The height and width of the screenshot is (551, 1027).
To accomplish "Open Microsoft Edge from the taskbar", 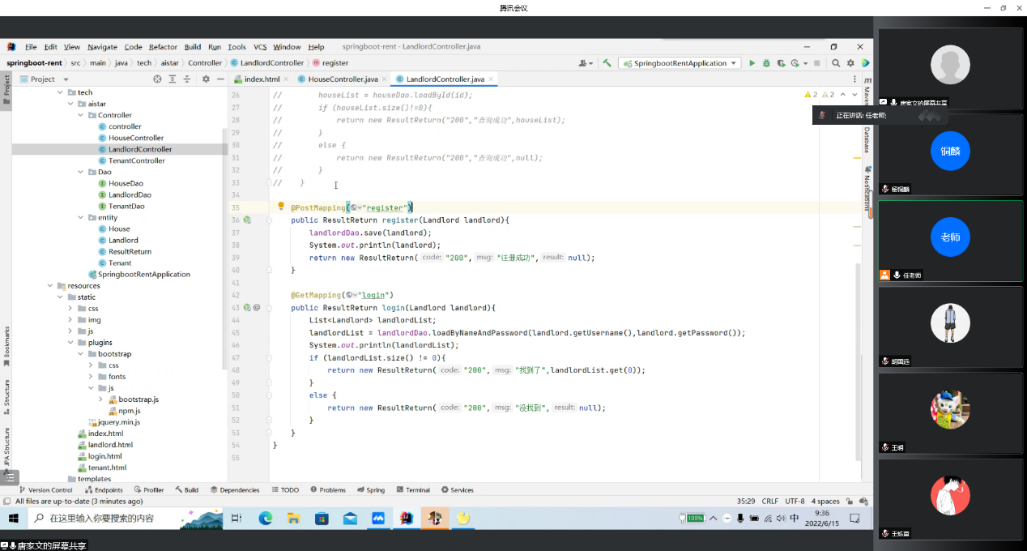I will click(x=265, y=518).
